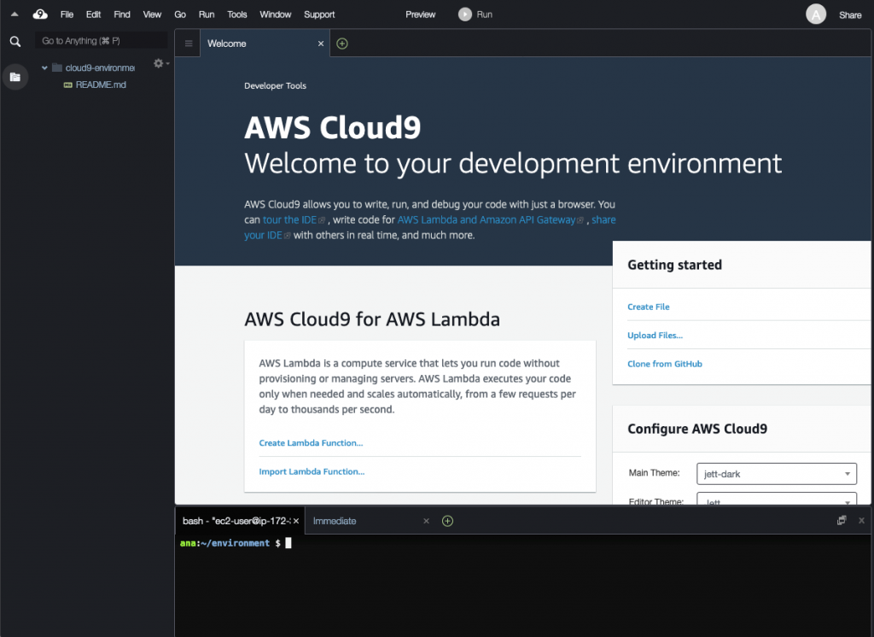Open the Tools menu
874x637 pixels.
click(x=237, y=15)
